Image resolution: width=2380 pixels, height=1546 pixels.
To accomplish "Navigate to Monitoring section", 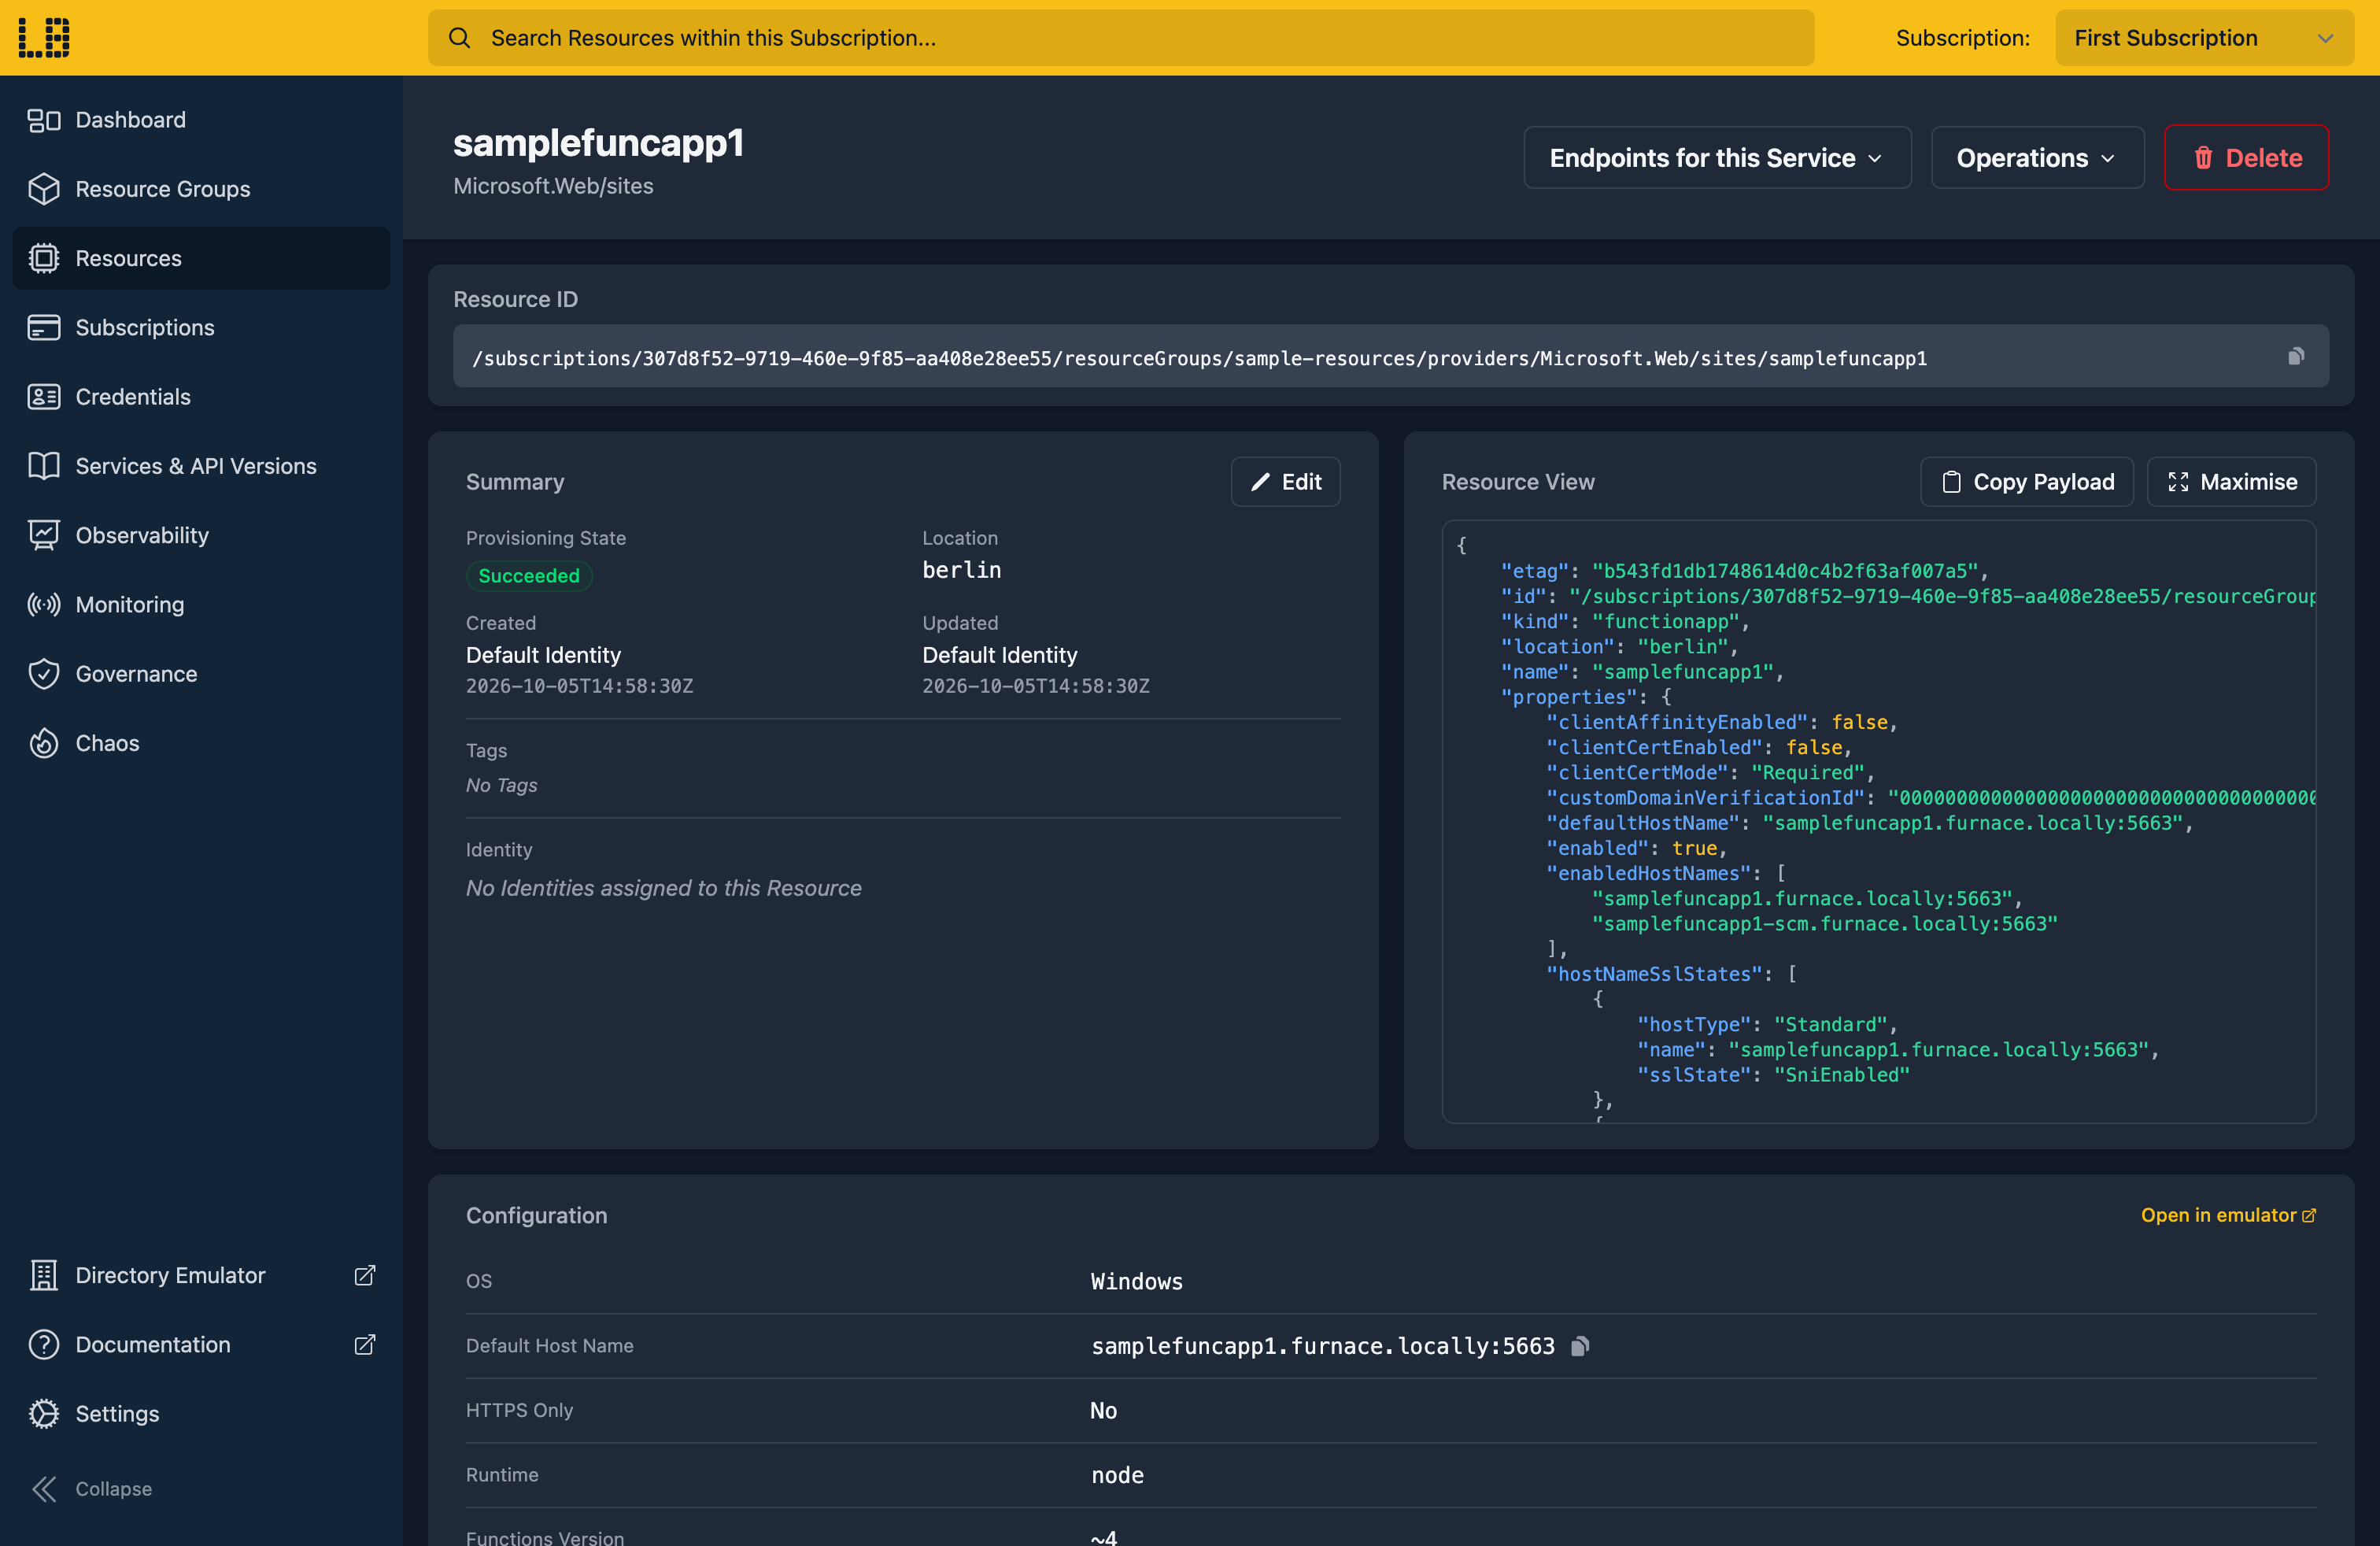I will (x=201, y=605).
